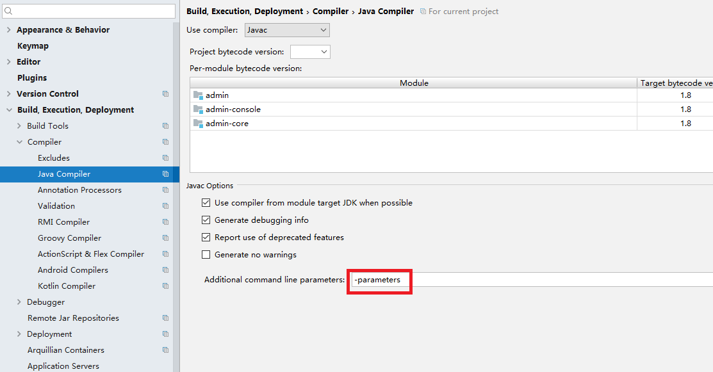Click the search magnifier icon in settings
The height and width of the screenshot is (372, 713).
pyautogui.click(x=9, y=12)
